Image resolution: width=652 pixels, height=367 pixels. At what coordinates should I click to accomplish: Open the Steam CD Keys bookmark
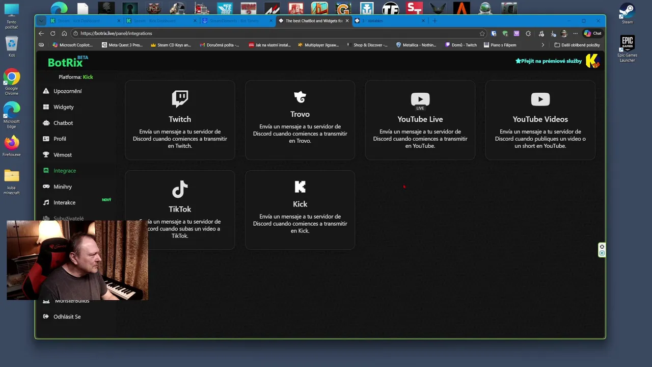tap(171, 45)
